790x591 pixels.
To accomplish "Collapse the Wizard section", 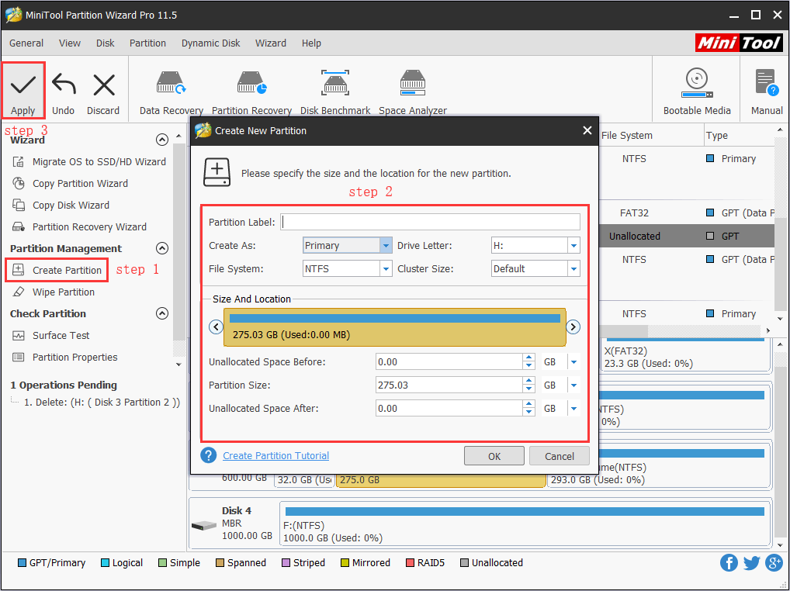I will 161,140.
